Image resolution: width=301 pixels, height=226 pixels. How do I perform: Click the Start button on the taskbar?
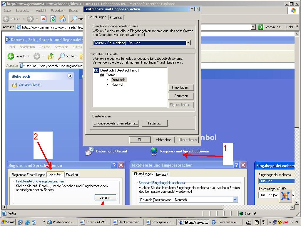8,222
